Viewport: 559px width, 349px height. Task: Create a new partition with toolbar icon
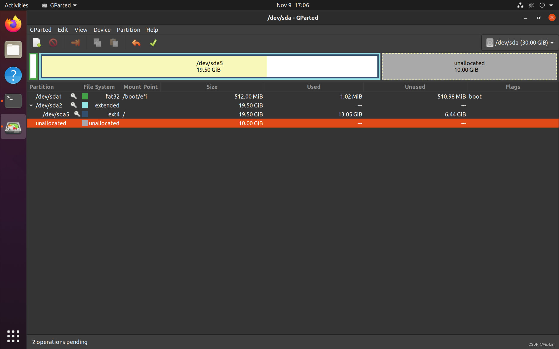[37, 43]
